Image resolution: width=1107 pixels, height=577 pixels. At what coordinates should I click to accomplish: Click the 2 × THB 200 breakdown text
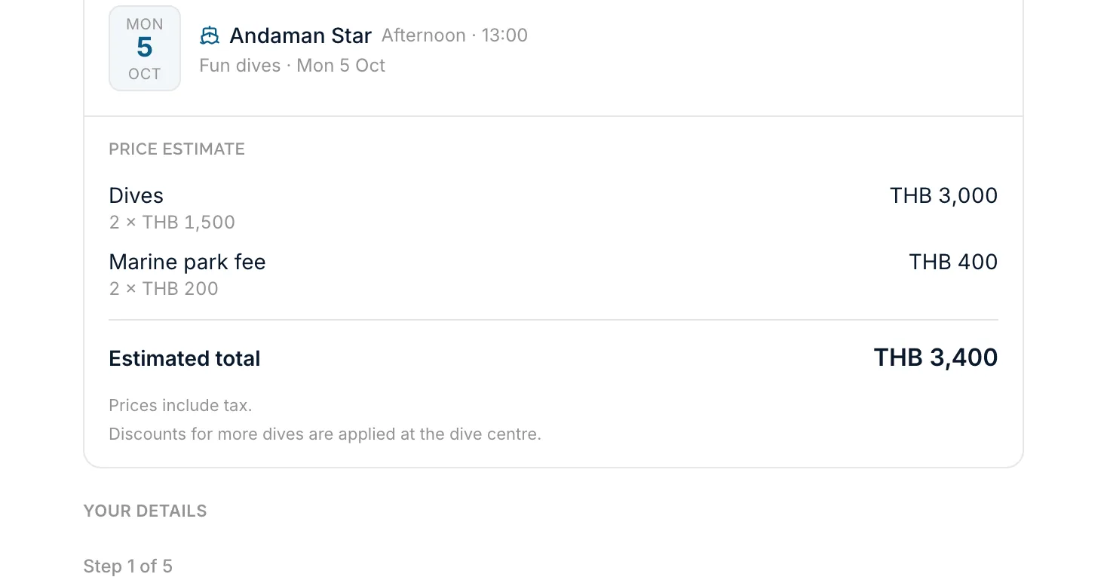tap(164, 289)
